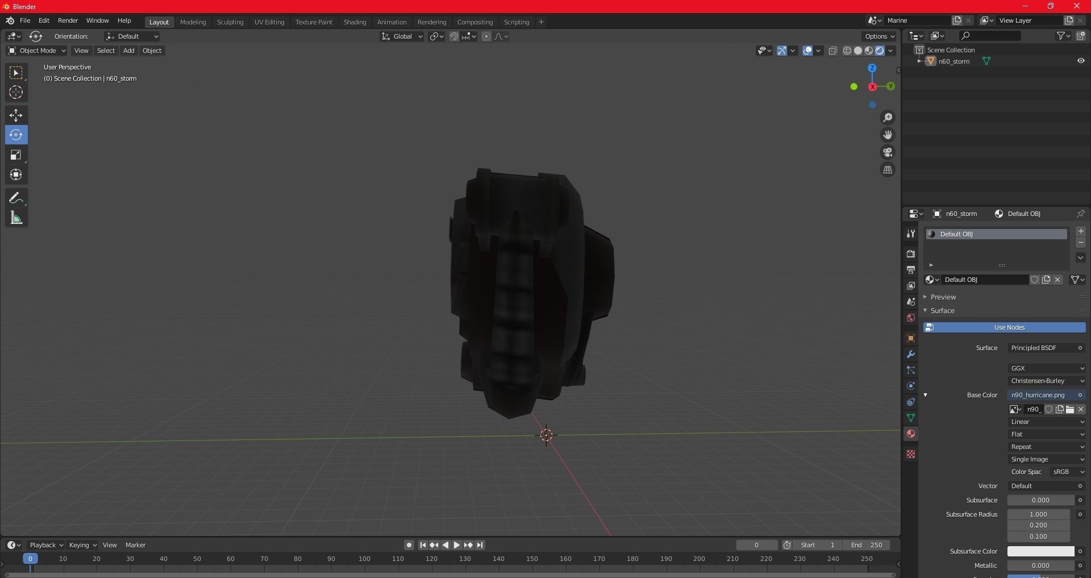1091x578 pixels.
Task: Hide n60_storm with the eye icon
Action: click(x=1081, y=61)
